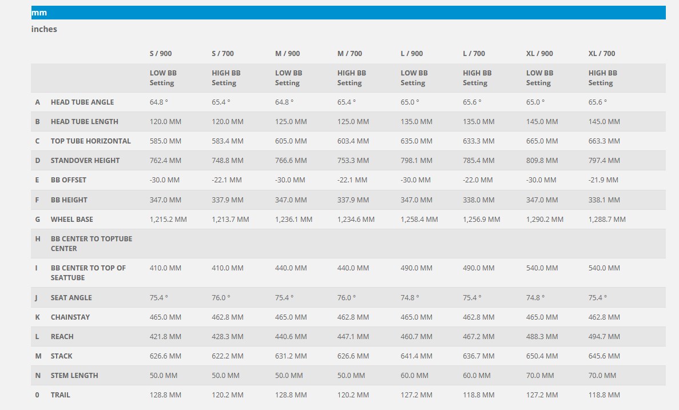Click the WHEEL BASE row label
Viewport: 679px width, 410px height.
click(72, 220)
